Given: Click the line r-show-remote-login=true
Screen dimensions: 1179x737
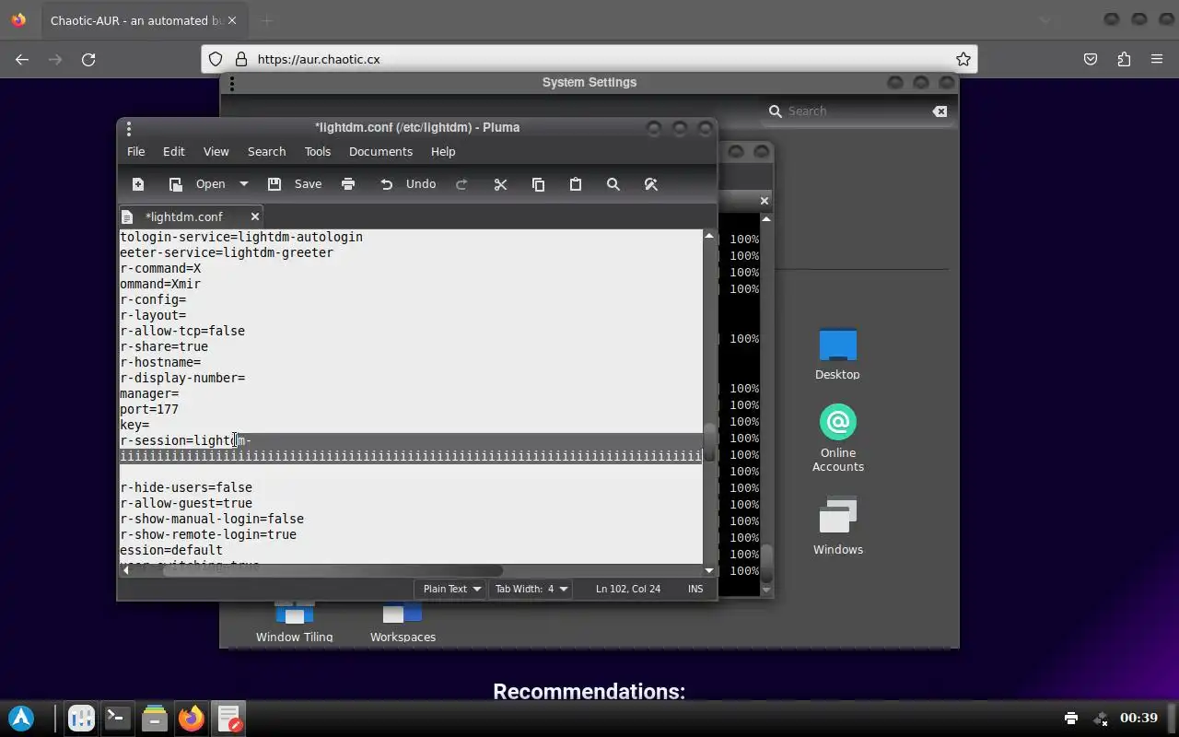Looking at the screenshot, I should (208, 534).
